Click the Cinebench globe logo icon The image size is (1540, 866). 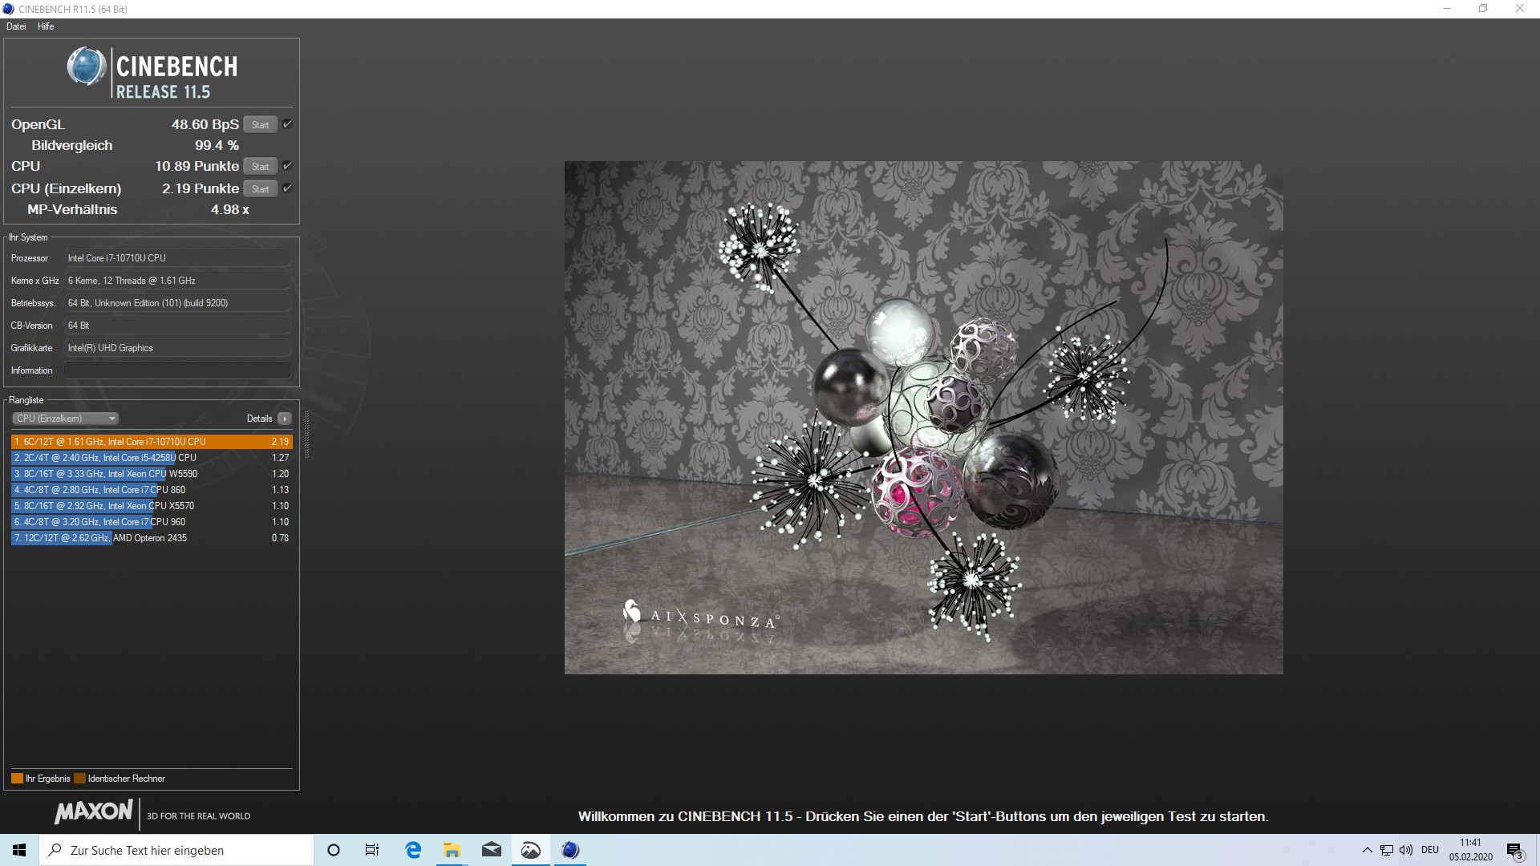(86, 67)
